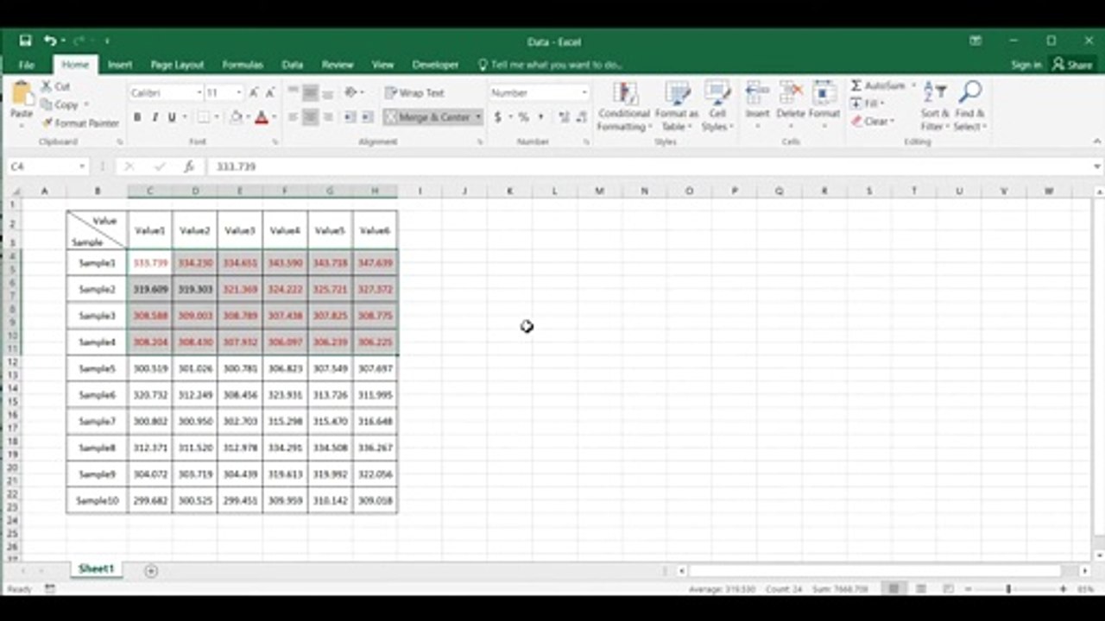
Task: Decrease cell indent
Action: (x=350, y=116)
